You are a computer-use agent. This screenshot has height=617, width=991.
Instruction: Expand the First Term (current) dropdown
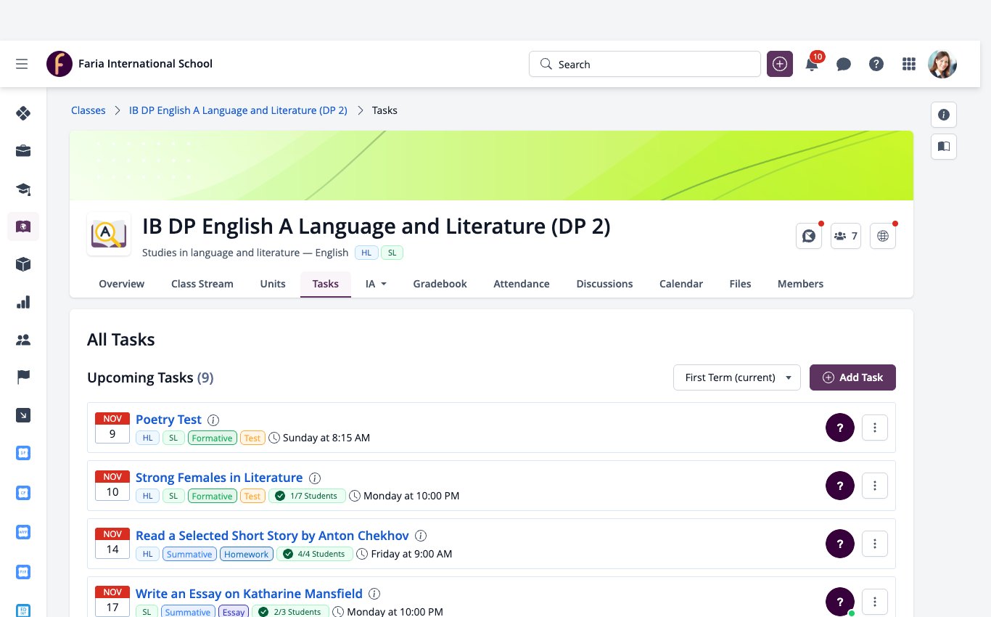pos(737,377)
